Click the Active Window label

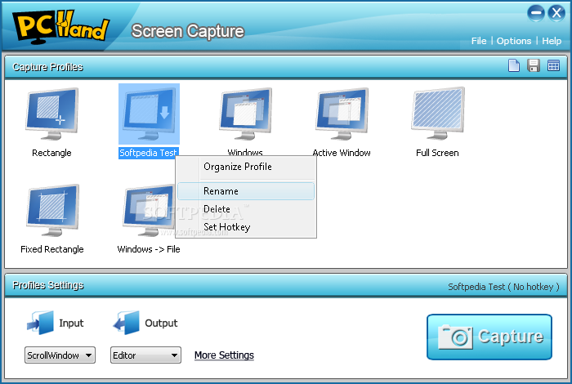(342, 153)
